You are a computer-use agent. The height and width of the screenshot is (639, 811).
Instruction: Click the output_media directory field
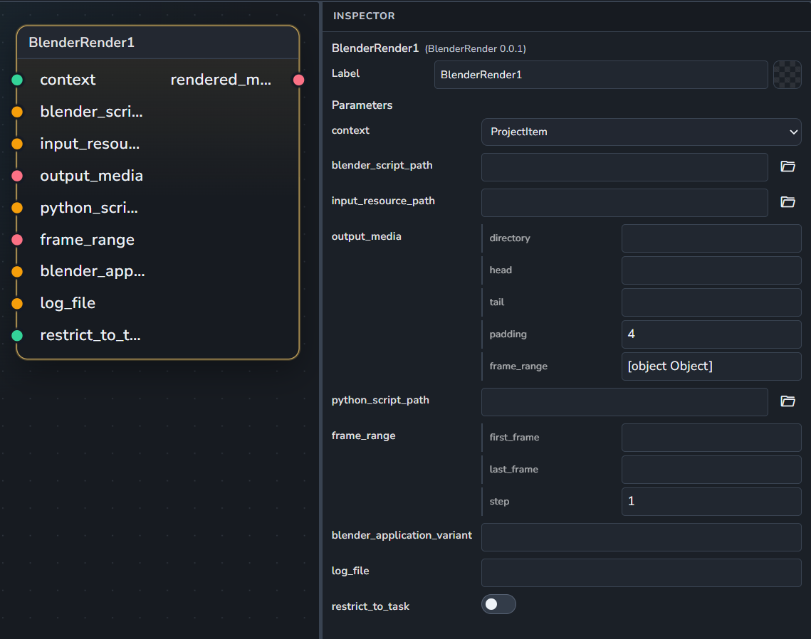point(711,238)
